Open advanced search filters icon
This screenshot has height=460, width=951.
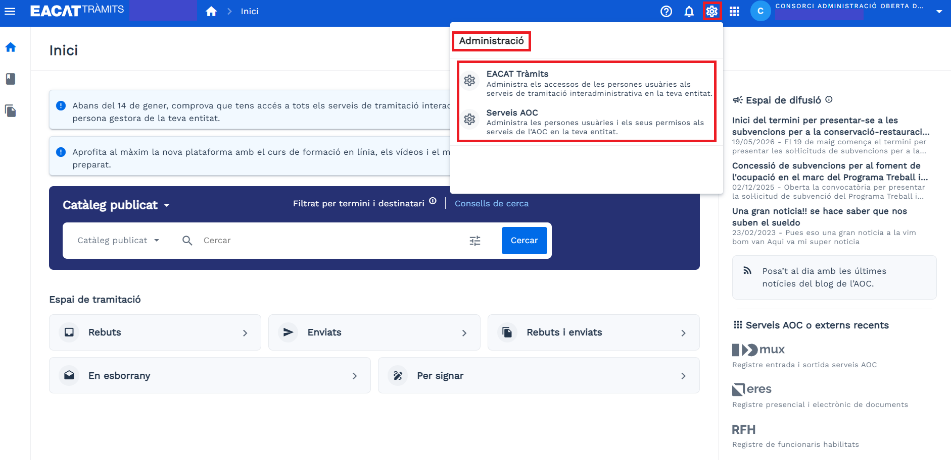click(475, 241)
